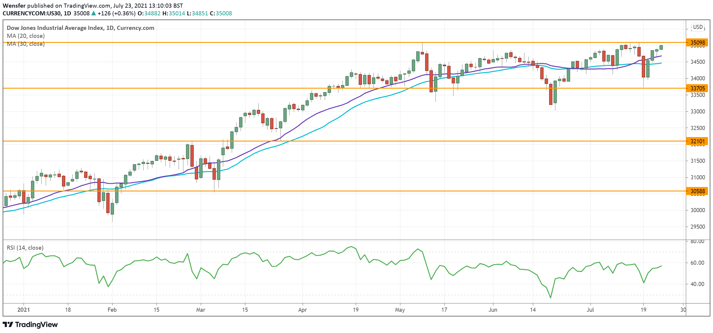Screen dimensions: 713x333
Task: Click the 60.00 RSI axis value
Action: point(697,263)
